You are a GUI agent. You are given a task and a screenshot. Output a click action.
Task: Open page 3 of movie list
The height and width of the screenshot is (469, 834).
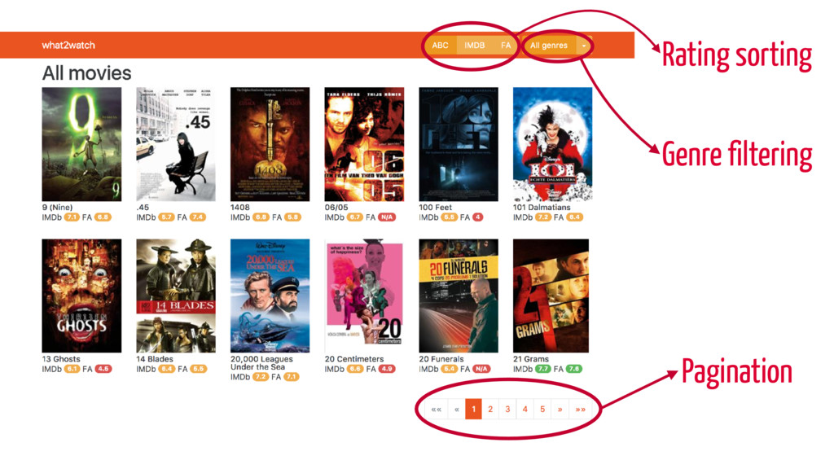pyautogui.click(x=507, y=409)
